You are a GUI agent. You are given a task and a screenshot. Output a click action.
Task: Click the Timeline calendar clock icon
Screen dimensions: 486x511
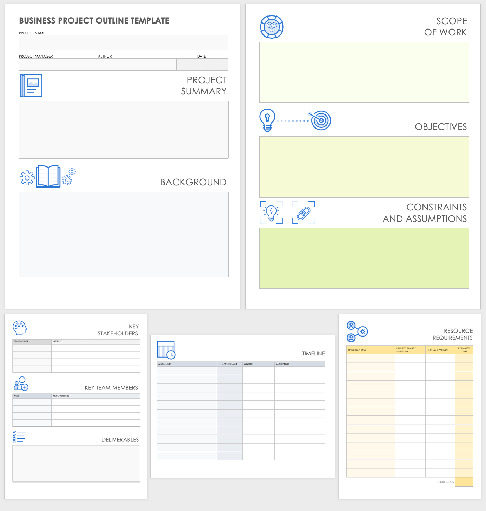(166, 350)
